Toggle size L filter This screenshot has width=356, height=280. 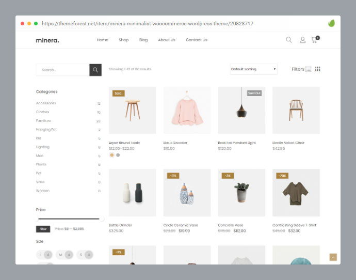44,255
